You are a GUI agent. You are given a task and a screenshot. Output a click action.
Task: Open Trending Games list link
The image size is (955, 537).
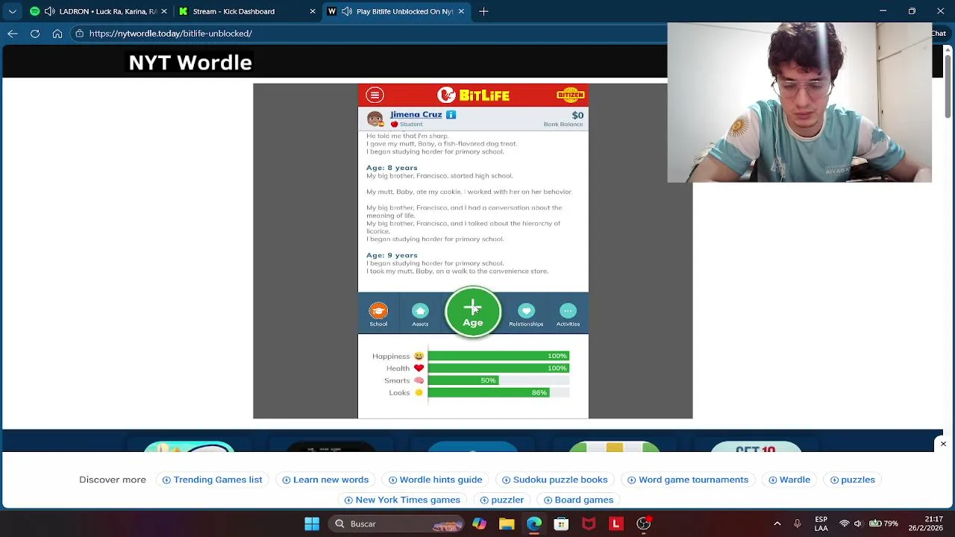coord(212,480)
